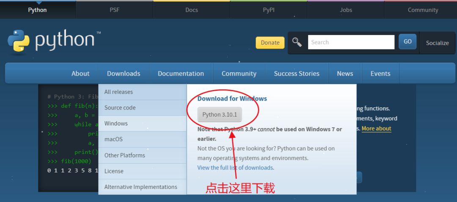Switch to the Docs top tab
Viewport: 457px width, 202px height.
point(192,10)
